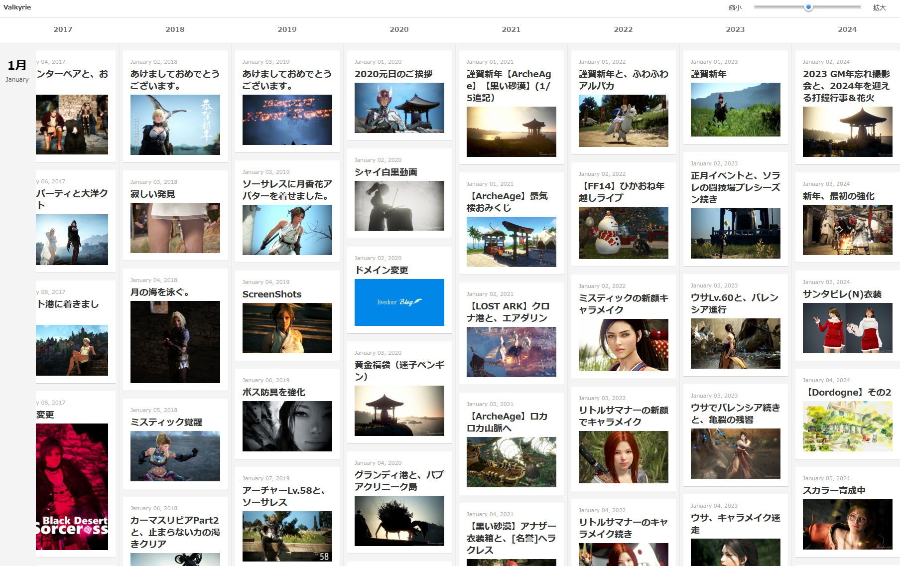Open the グランディ港と、パプアクリニーク島 post
Image resolution: width=900 pixels, height=566 pixels.
[399, 481]
